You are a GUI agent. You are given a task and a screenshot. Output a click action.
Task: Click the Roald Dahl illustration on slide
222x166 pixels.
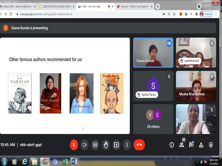tap(112, 93)
